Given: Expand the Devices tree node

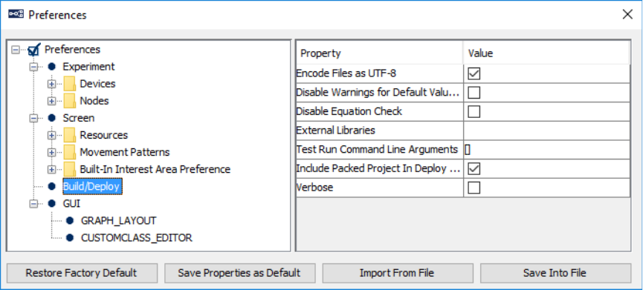Looking at the screenshot, I should click(x=52, y=84).
